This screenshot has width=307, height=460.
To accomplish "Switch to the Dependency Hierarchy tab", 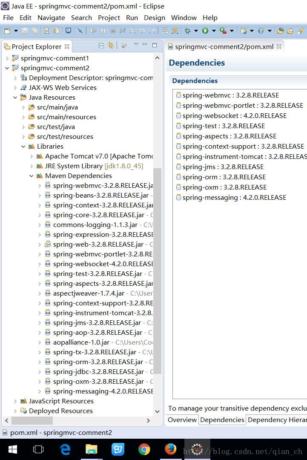I will 276,420.
